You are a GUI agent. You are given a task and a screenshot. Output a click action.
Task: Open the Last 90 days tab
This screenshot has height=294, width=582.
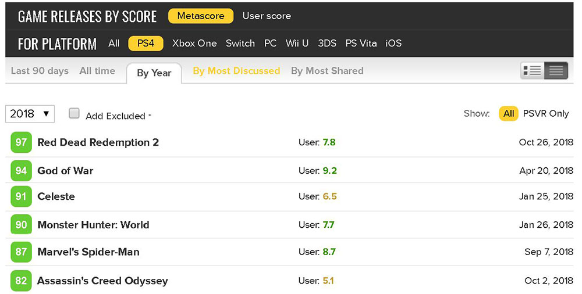[40, 71]
